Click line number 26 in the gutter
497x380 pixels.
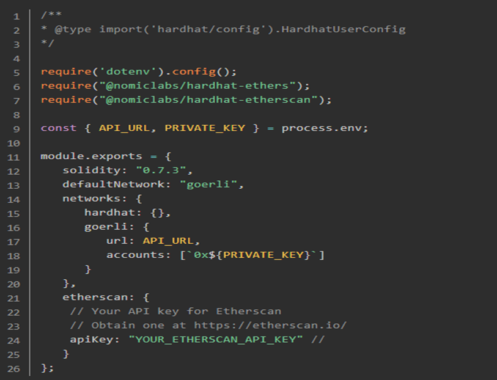(13, 368)
